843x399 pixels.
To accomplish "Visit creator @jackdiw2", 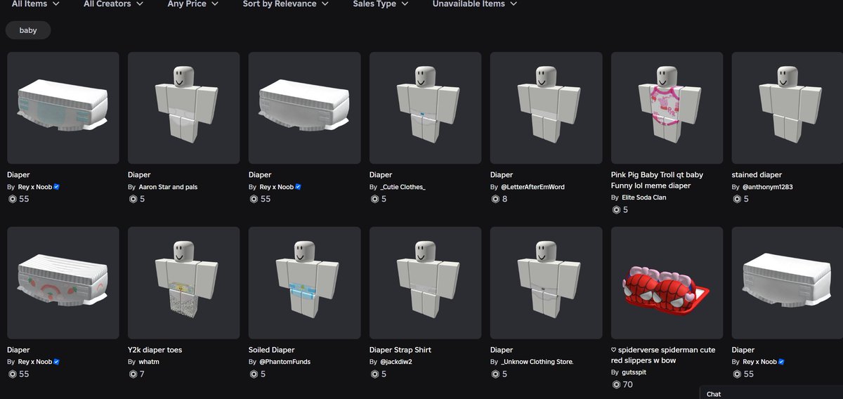I will pyautogui.click(x=396, y=362).
